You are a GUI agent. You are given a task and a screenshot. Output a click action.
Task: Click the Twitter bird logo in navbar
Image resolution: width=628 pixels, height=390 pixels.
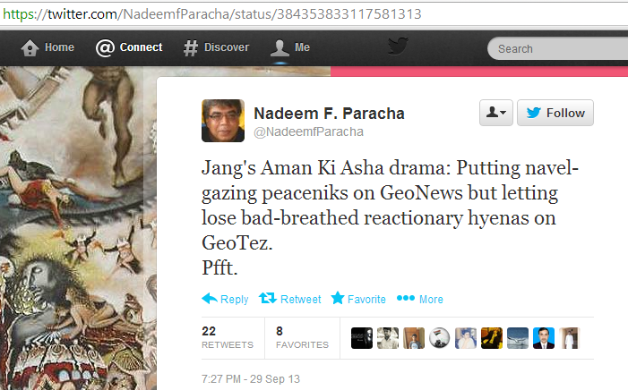pos(398,46)
